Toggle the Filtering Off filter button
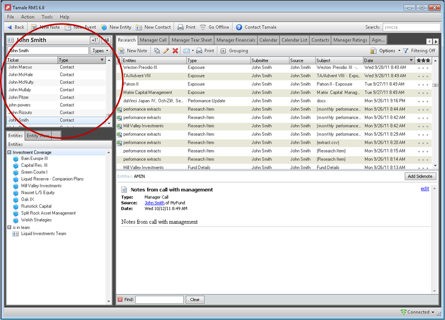Viewport: 445px width, 320px height. click(419, 51)
